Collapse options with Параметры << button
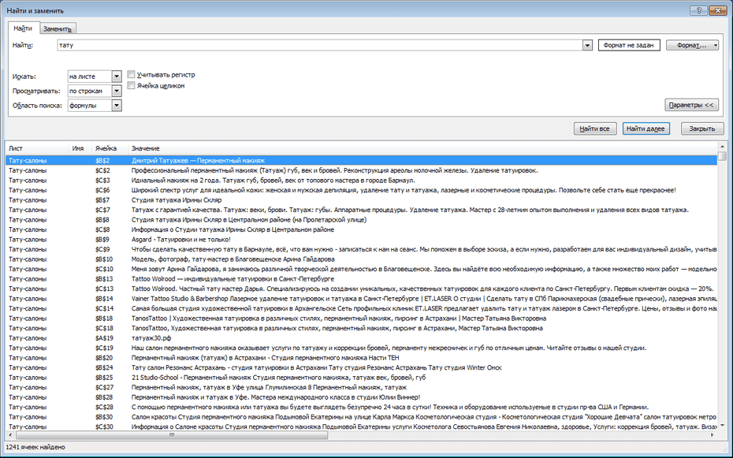733x458 pixels. [x=691, y=105]
